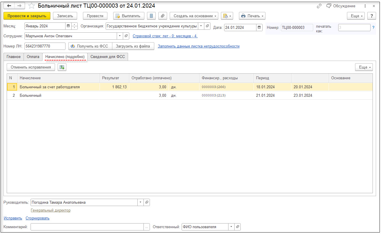
Task: Open the Обсуждение discussion panel
Action: tap(341, 6)
